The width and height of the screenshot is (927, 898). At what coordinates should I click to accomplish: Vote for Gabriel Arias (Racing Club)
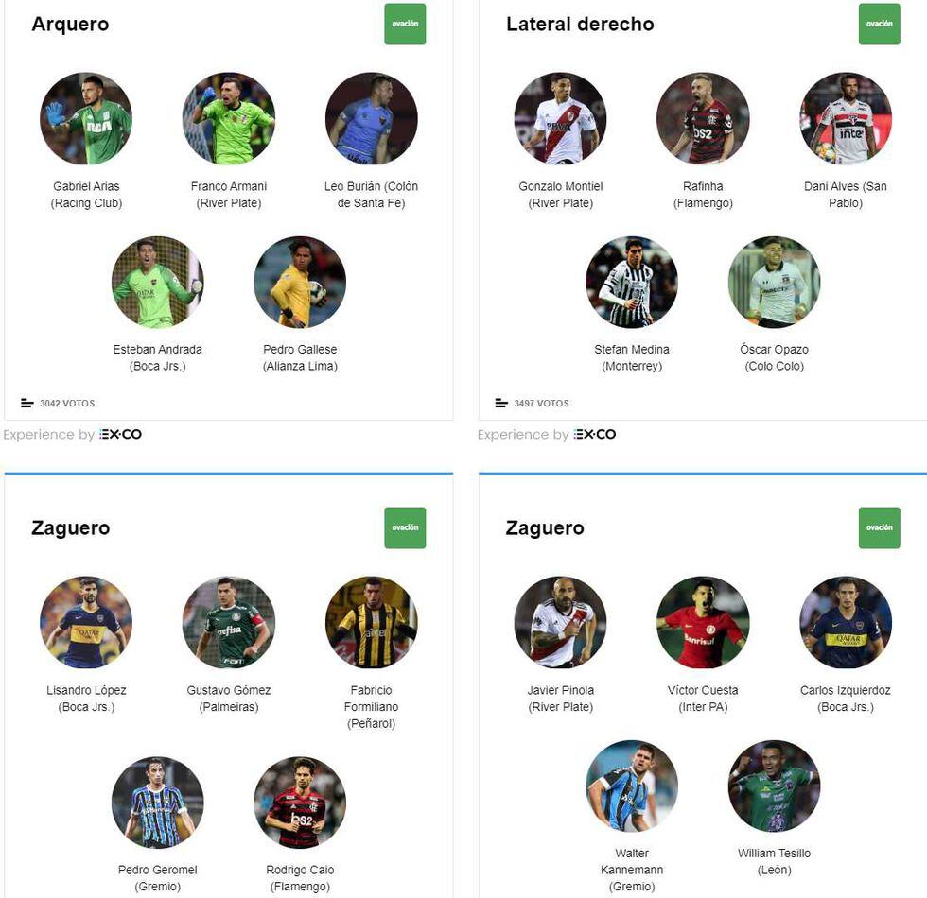pyautogui.click(x=86, y=119)
